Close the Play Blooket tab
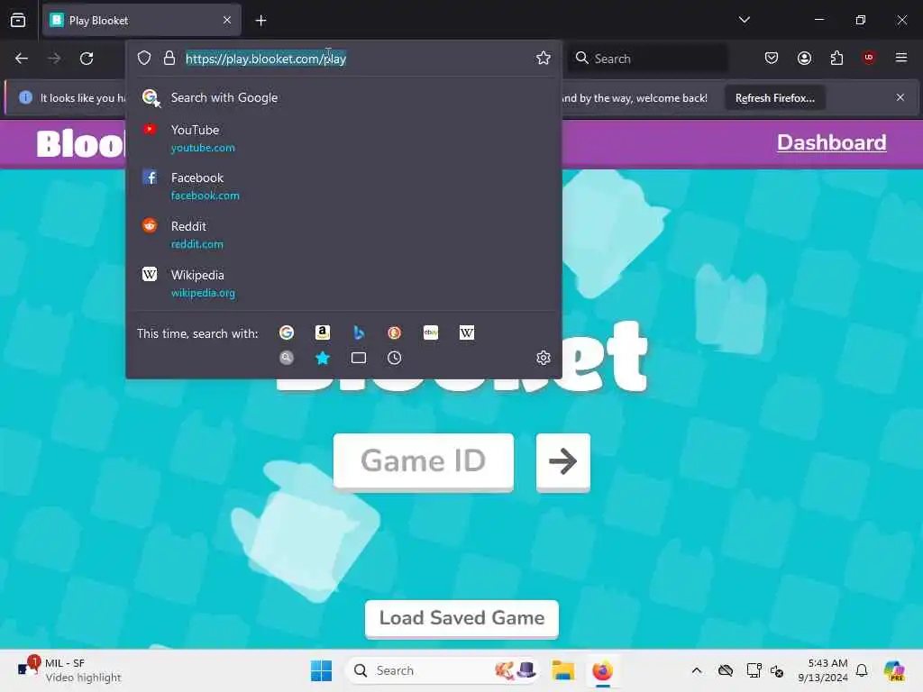Viewport: 923px width, 692px height. [227, 20]
